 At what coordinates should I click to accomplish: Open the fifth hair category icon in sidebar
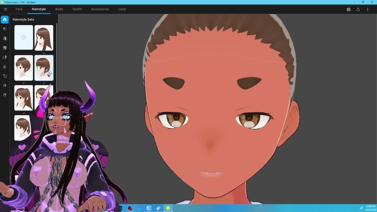(x=5, y=57)
